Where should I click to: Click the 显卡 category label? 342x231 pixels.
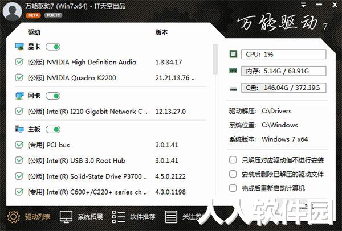pos(34,47)
